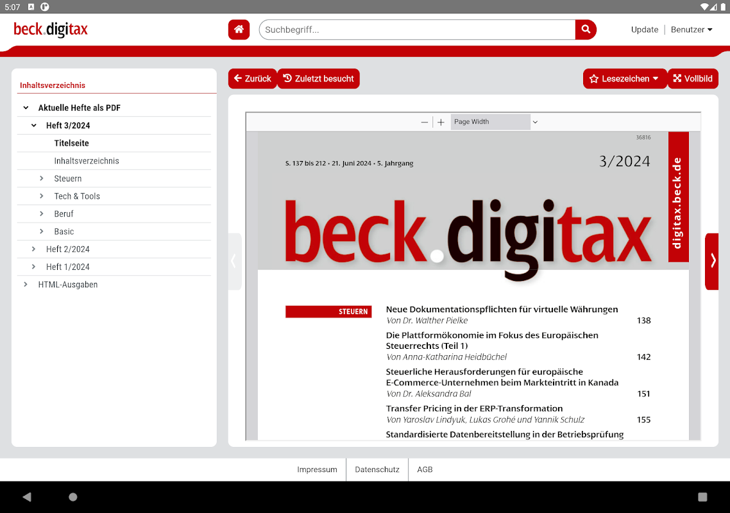730x513 pixels.
Task: Tap the Android home circle button
Action: tap(73, 497)
